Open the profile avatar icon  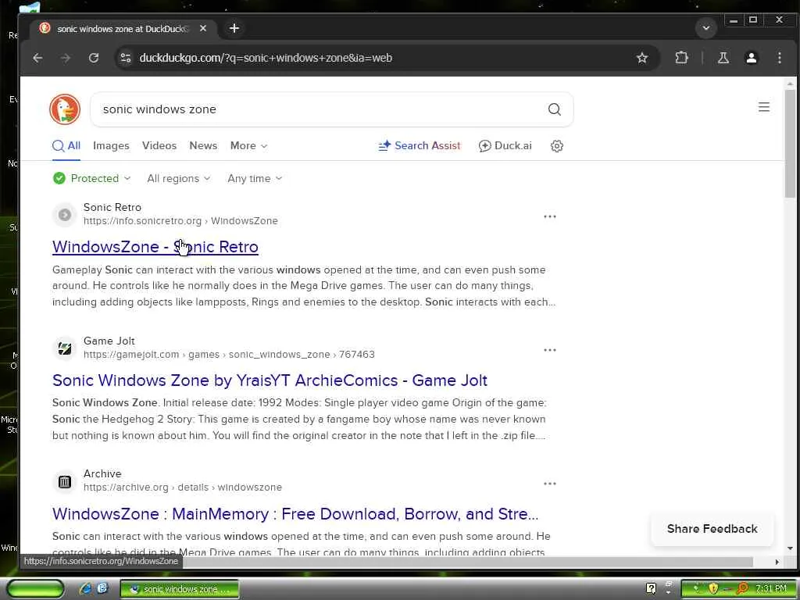point(751,58)
